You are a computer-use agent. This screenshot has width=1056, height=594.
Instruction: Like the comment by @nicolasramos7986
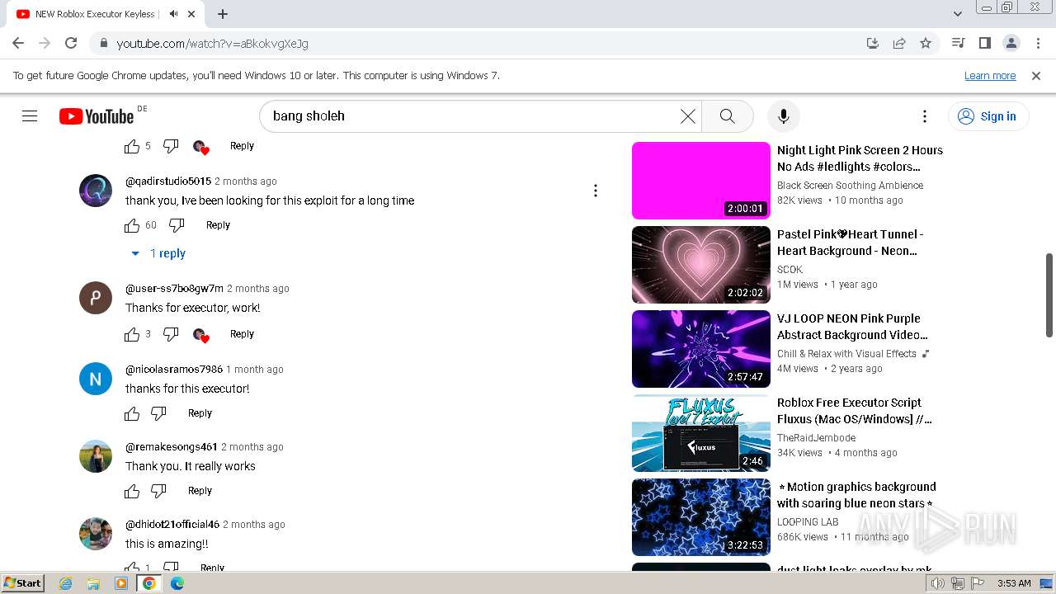pyautogui.click(x=132, y=413)
